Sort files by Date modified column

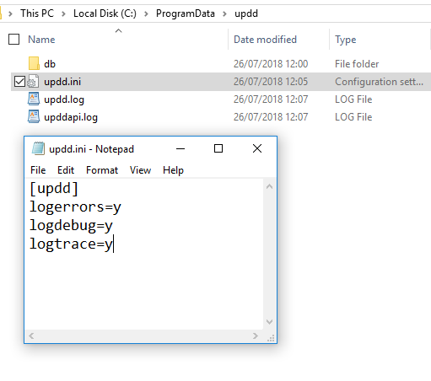(x=265, y=40)
